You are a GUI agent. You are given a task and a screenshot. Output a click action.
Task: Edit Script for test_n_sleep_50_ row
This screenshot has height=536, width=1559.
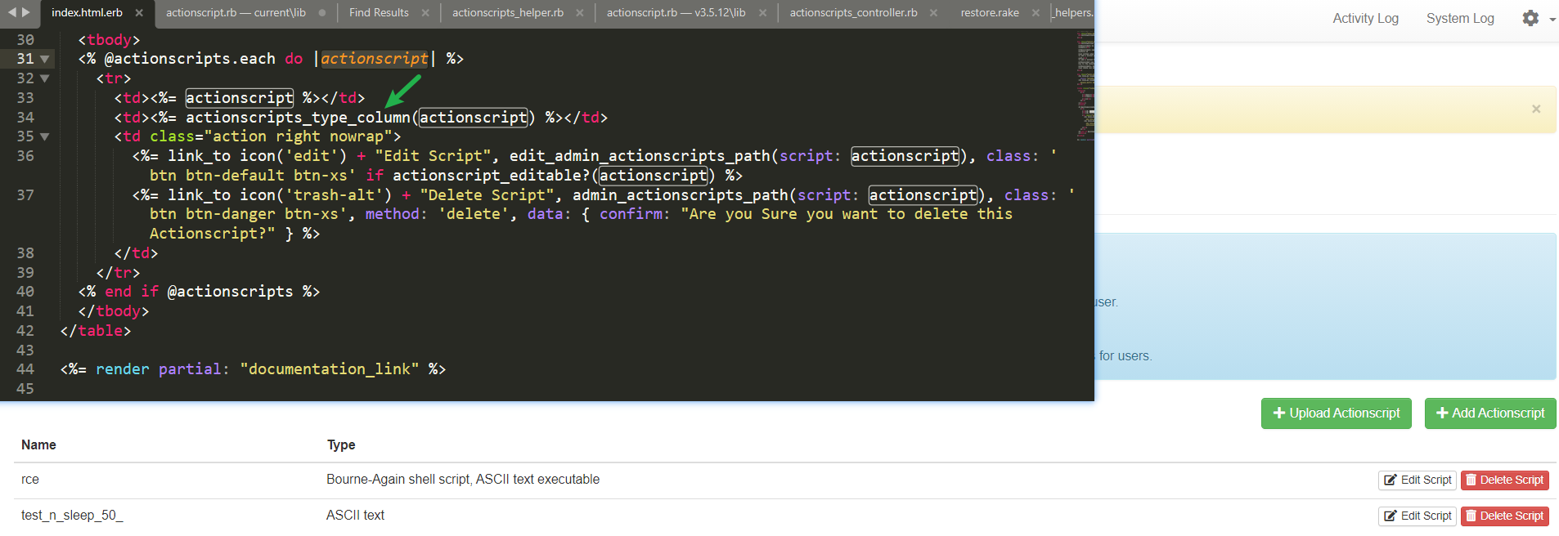(1417, 516)
